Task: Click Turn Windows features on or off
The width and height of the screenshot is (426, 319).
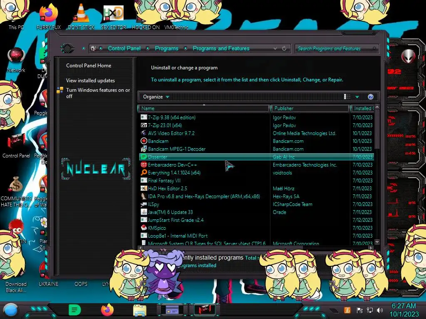Action: tap(98, 93)
